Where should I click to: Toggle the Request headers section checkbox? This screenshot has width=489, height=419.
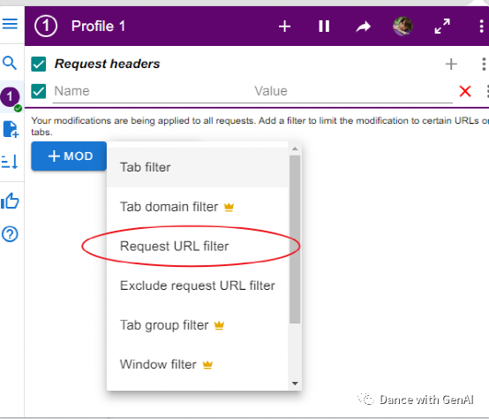(39, 64)
